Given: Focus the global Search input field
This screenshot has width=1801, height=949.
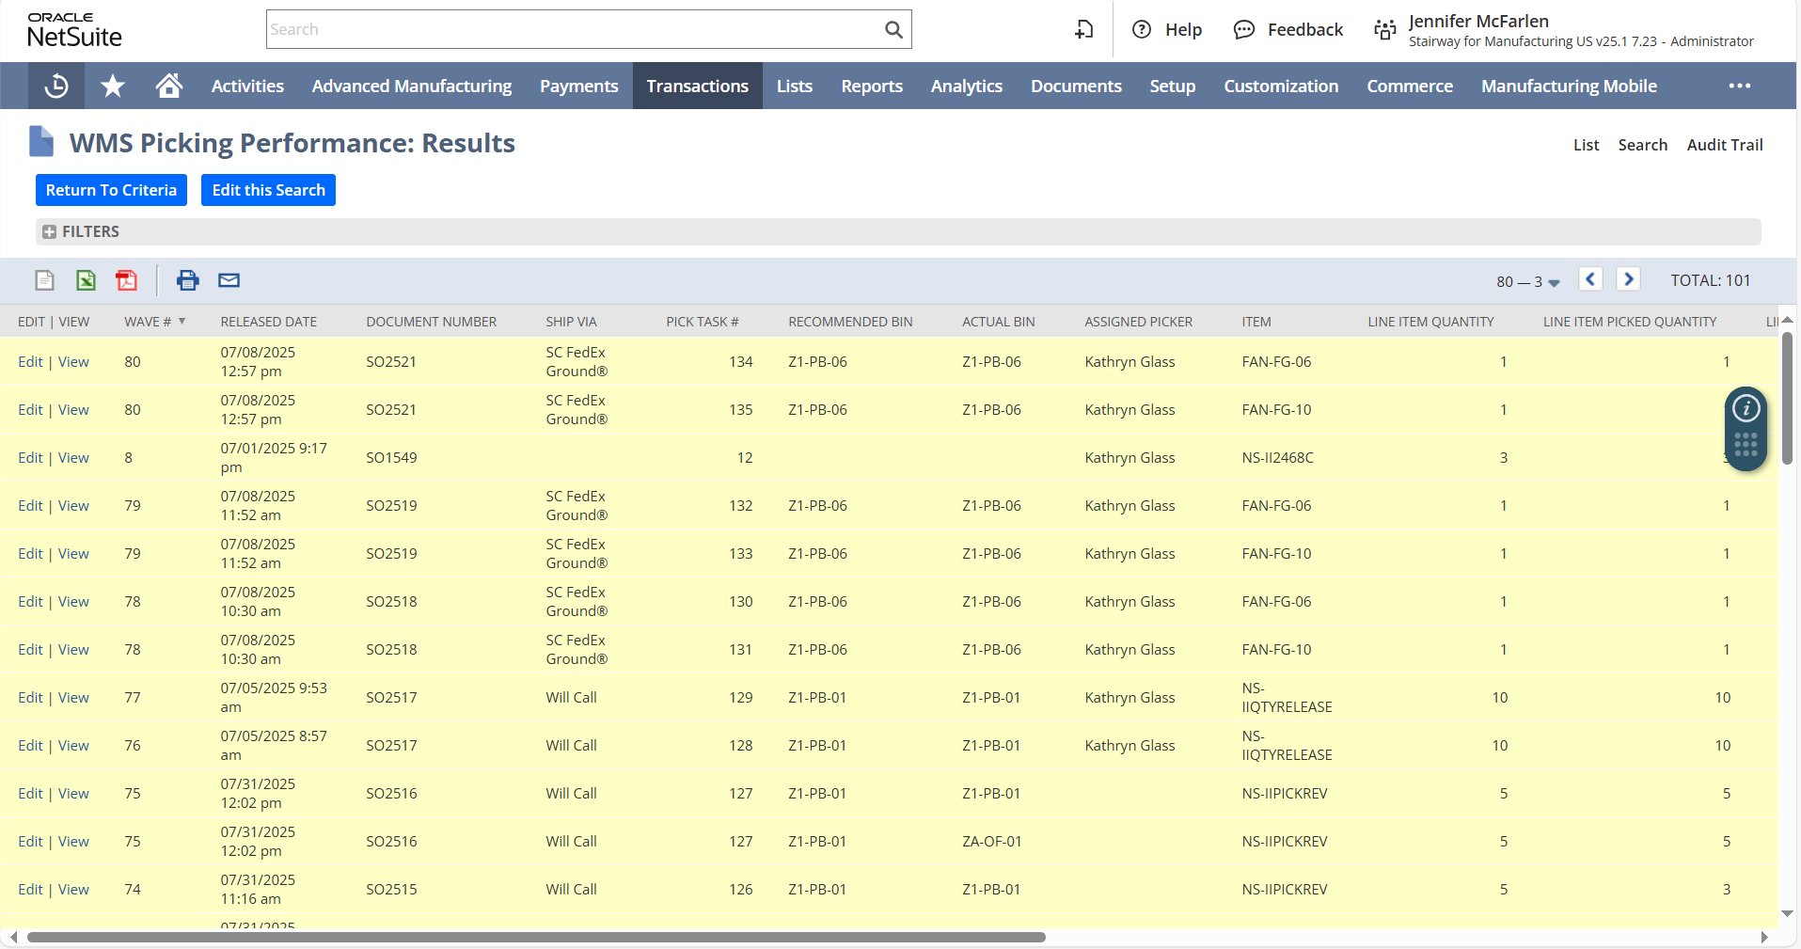Looking at the screenshot, I should point(574,30).
